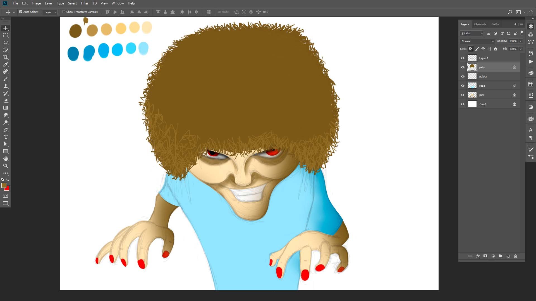Select the Path Selection tool
This screenshot has height=301, width=536.
6,144
